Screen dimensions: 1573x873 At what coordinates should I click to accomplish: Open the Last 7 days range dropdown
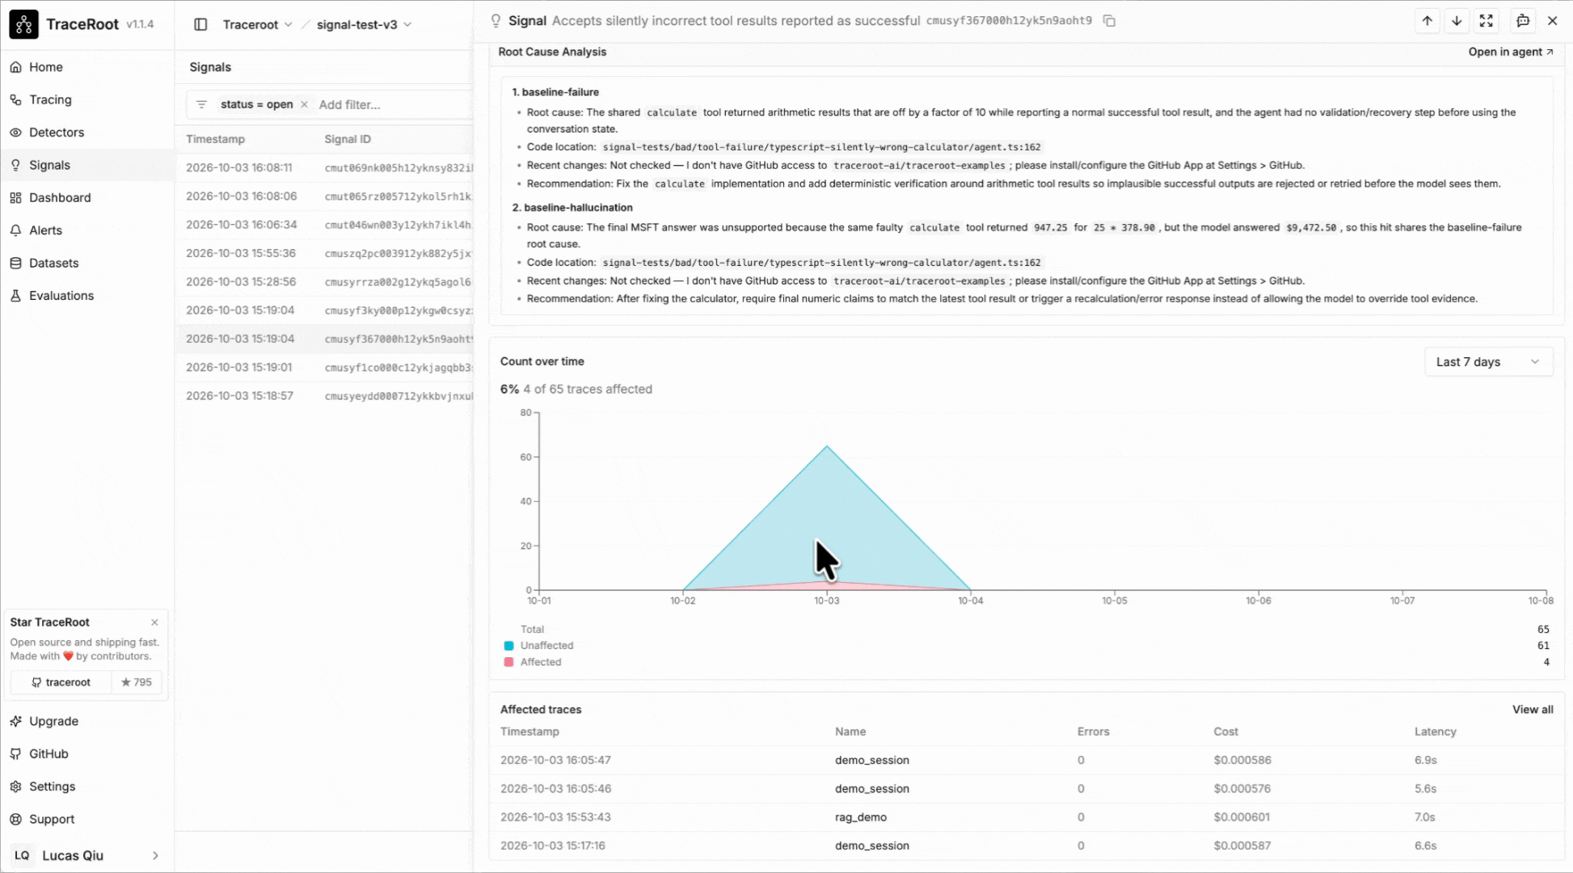tap(1488, 361)
